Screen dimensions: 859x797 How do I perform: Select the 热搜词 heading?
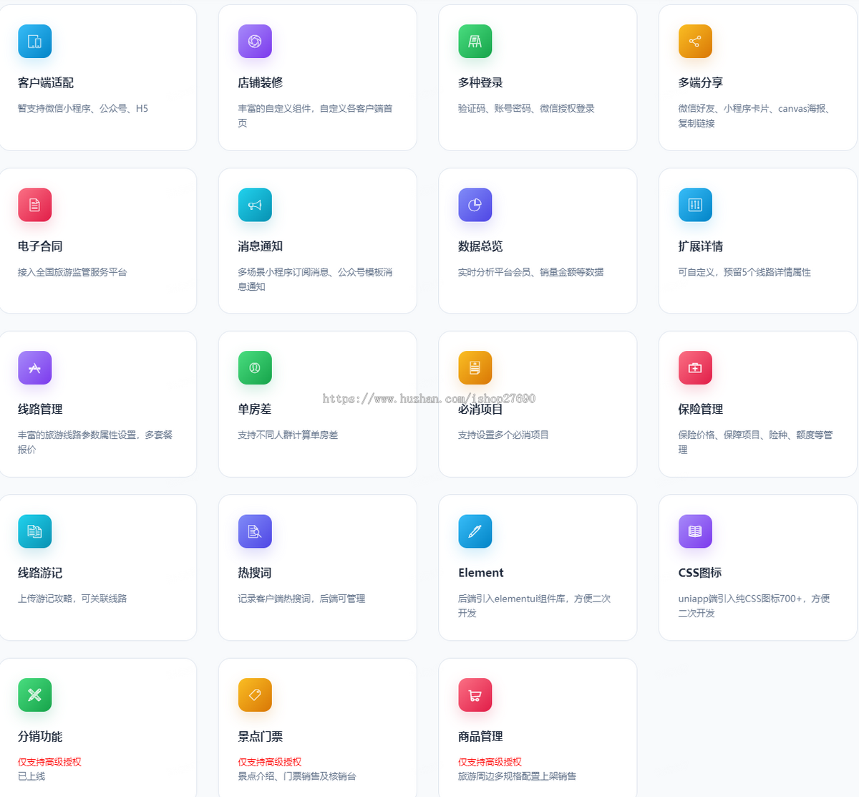255,573
